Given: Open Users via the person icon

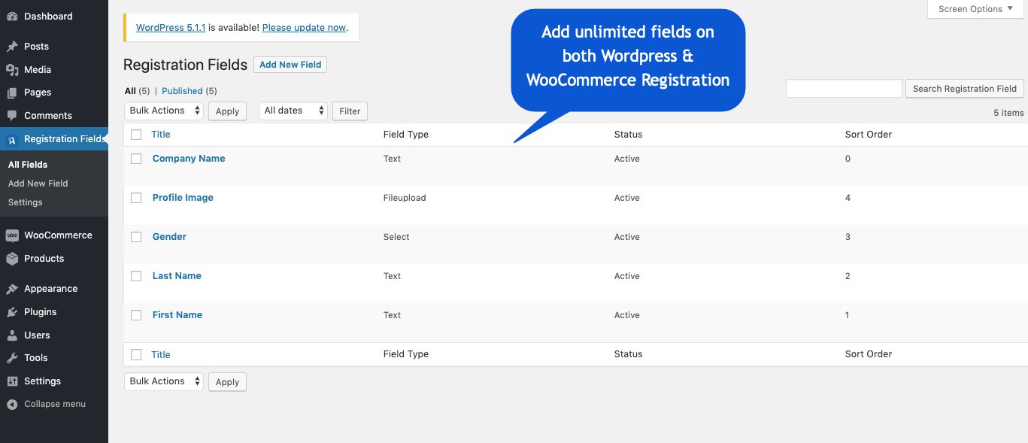Looking at the screenshot, I should click(12, 335).
